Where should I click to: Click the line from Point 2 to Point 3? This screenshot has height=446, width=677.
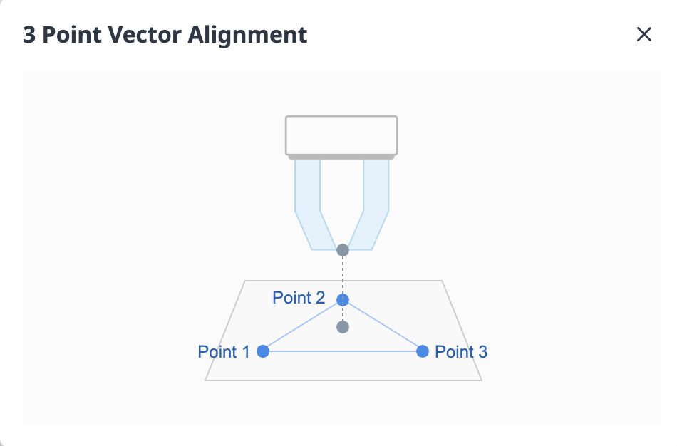[383, 326]
